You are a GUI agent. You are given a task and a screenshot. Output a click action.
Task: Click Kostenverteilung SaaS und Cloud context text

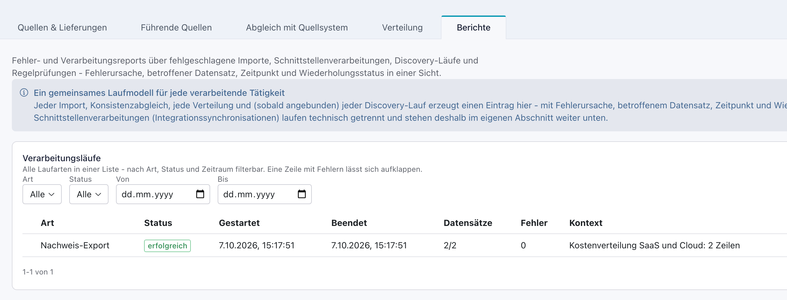654,245
